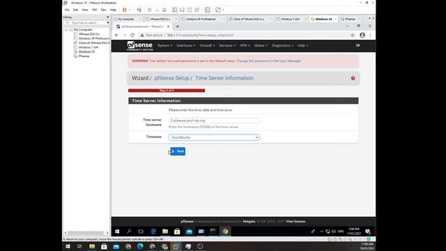The height and width of the screenshot is (251, 446).
Task: Expand the pfSense Firewall menu
Action: coord(207,45)
